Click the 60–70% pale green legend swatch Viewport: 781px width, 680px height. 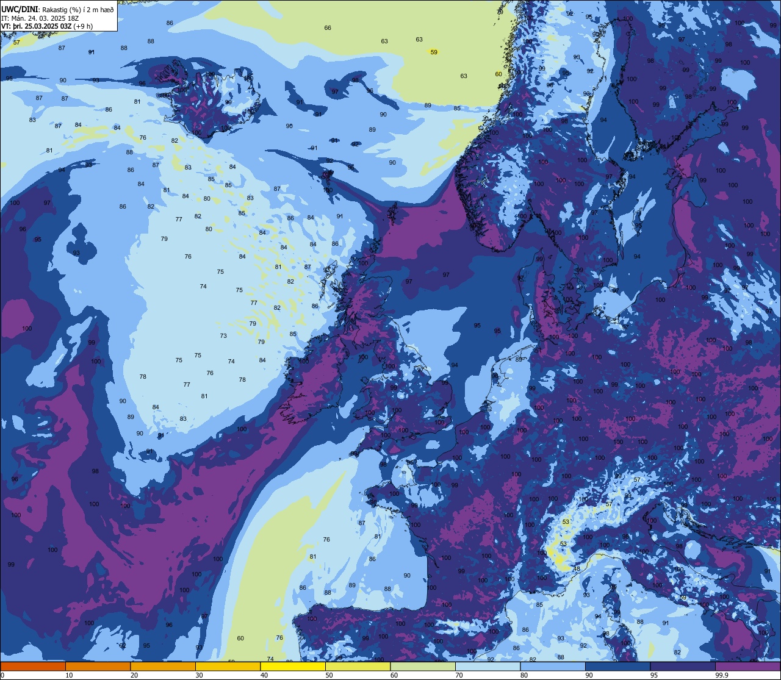click(x=423, y=666)
